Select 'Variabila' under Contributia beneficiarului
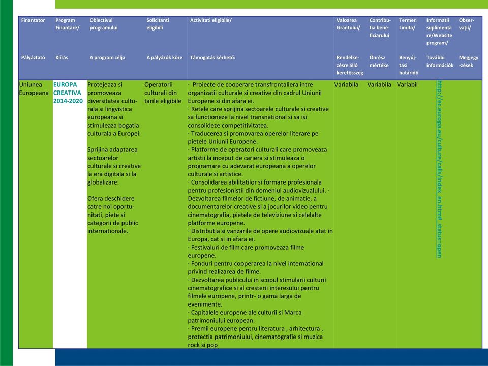488x366 pixels. tap(379, 85)
